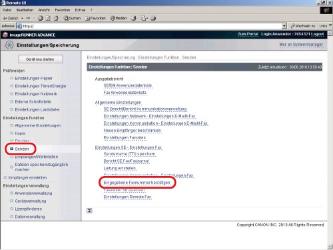Viewport: 333px width, 250px height.
Task: Click the Zurück back arrow button
Action: [11, 18]
